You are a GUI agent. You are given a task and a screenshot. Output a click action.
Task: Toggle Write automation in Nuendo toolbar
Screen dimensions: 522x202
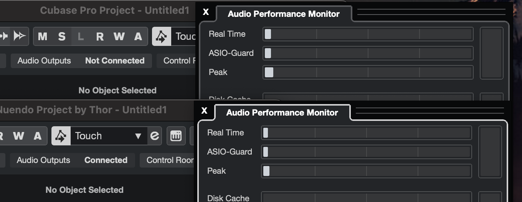pos(18,136)
